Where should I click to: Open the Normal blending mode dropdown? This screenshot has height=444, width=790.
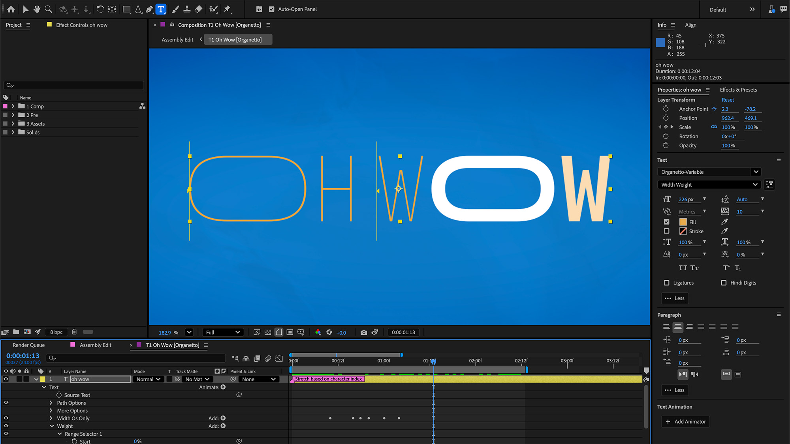148,379
